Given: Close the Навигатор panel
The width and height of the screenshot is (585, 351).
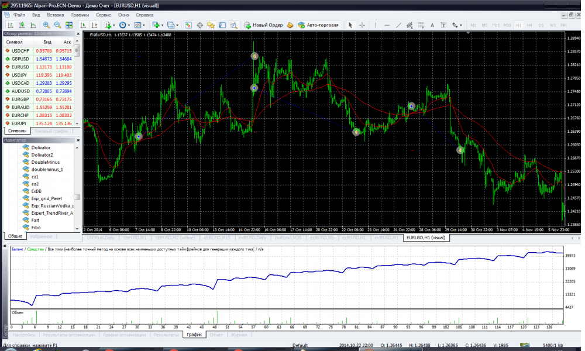Looking at the screenshot, I should [78, 140].
